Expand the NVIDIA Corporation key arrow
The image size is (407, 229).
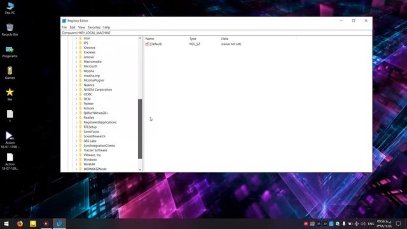(x=76, y=90)
